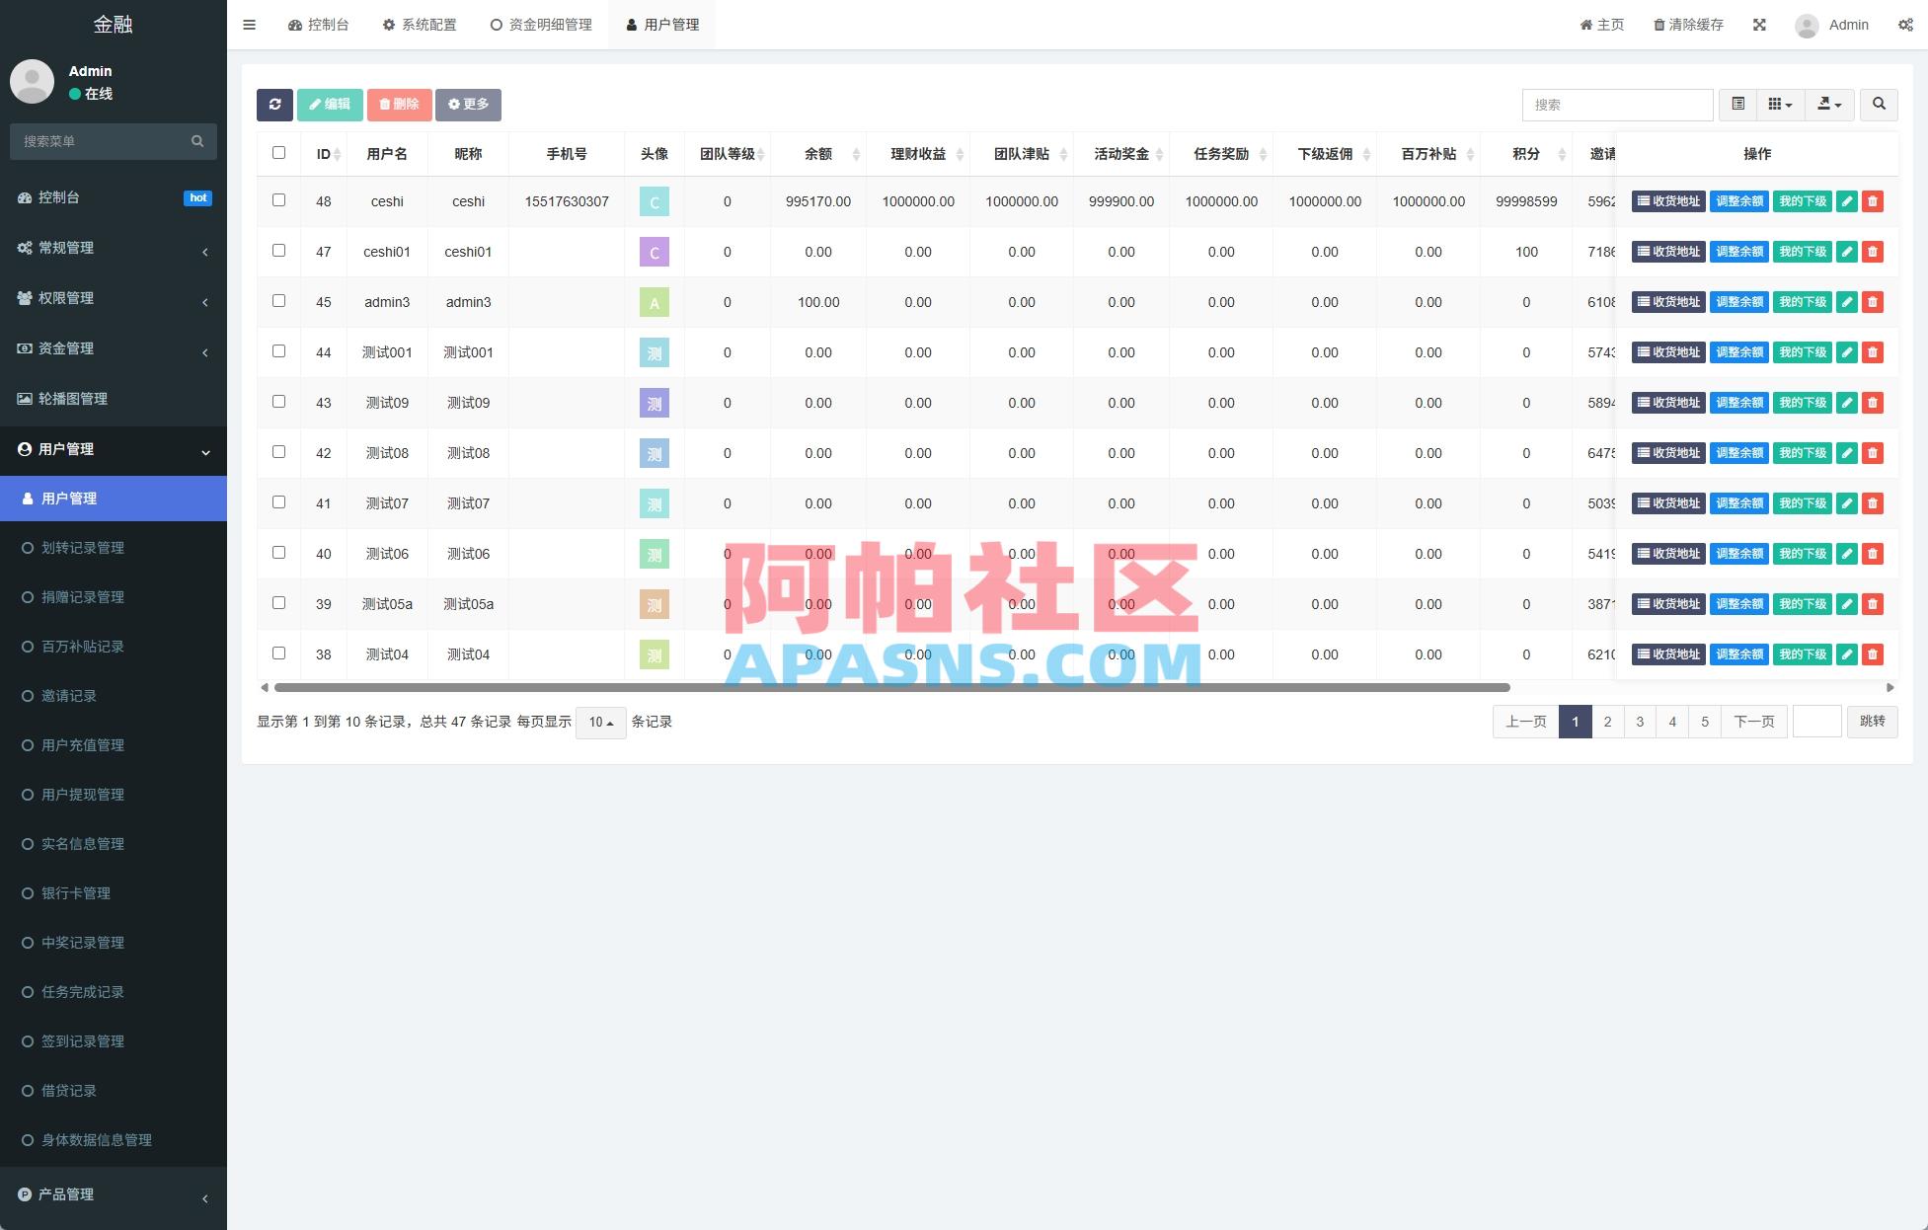Switch to the 资金明细管理 tab

541,24
